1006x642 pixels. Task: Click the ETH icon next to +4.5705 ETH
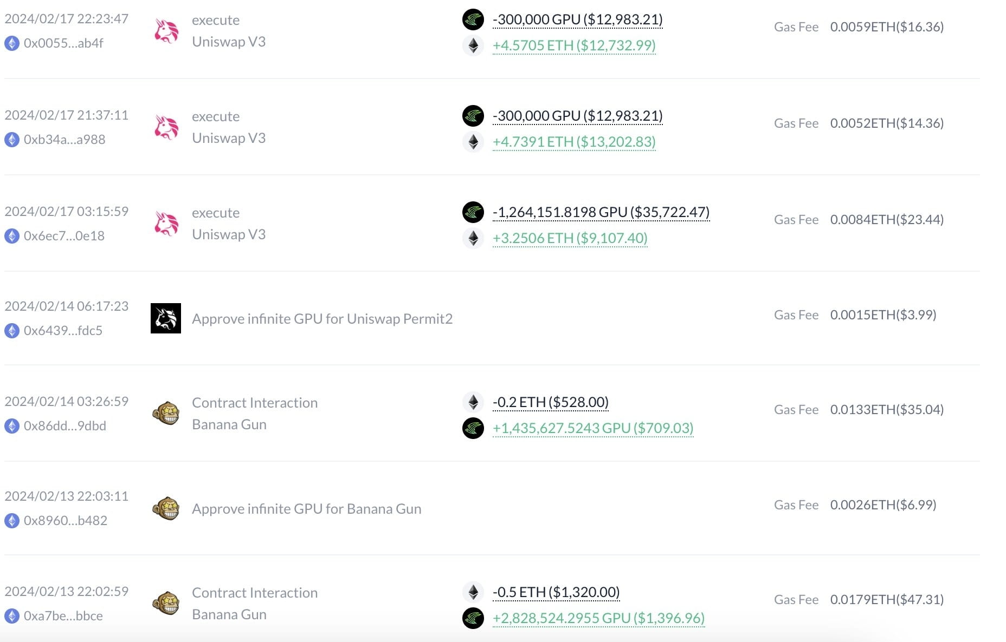click(474, 45)
